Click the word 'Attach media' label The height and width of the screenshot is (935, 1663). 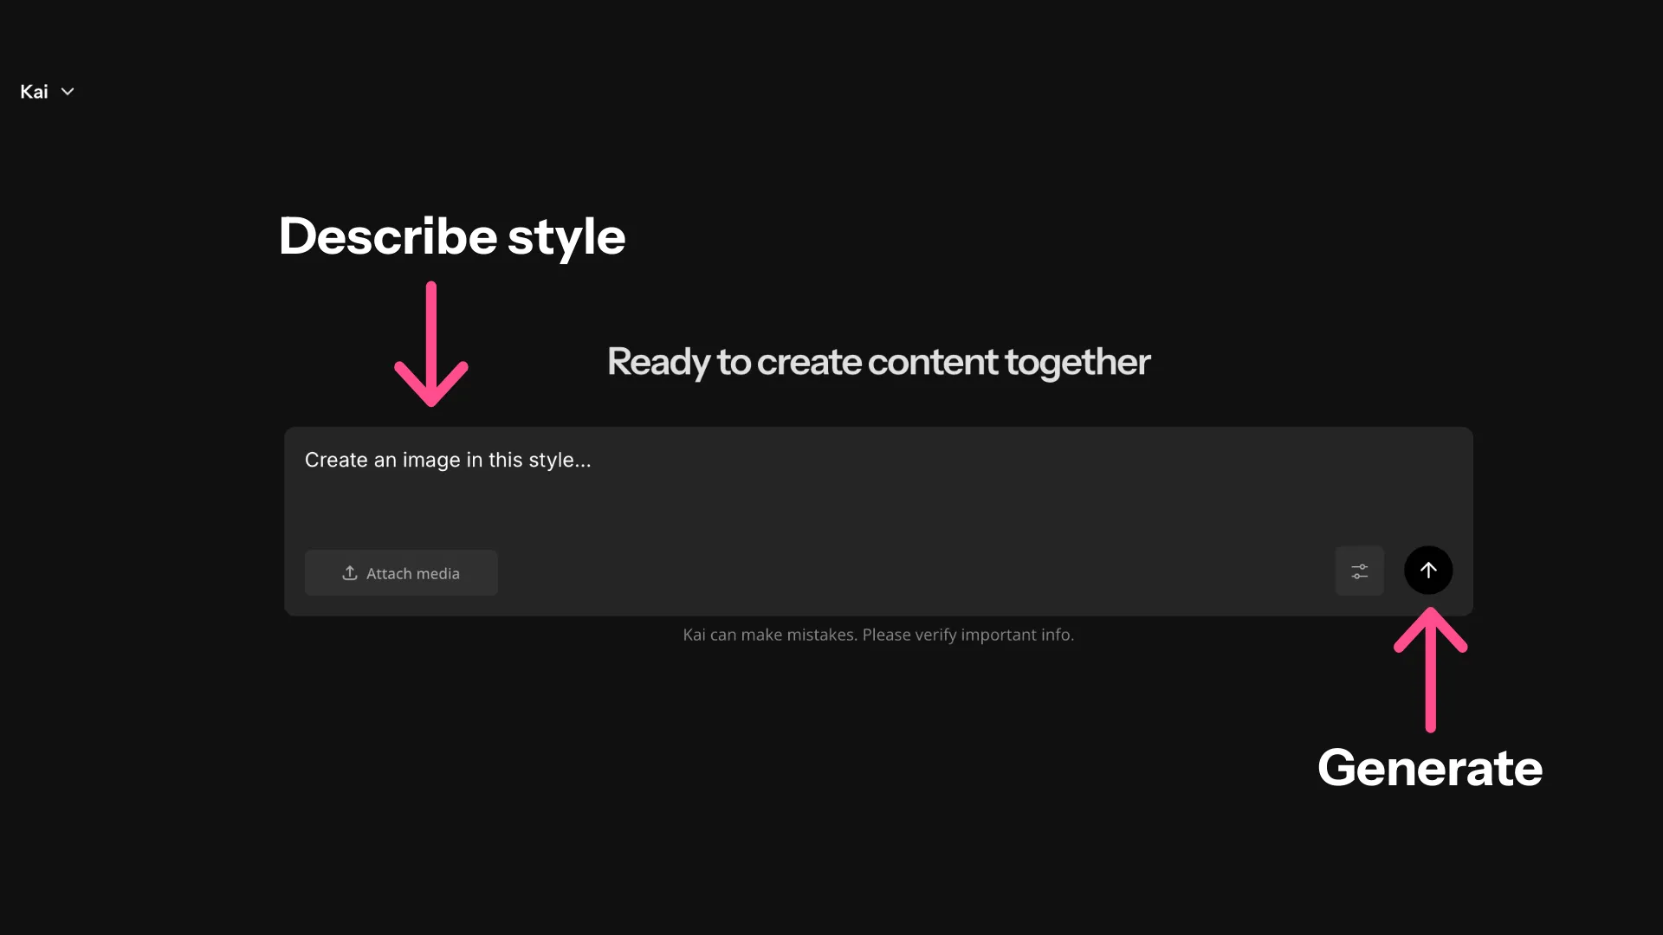412,573
